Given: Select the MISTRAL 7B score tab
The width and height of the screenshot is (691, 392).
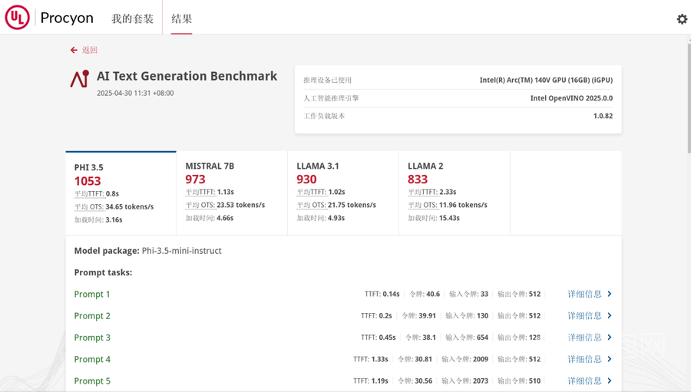Looking at the screenshot, I should point(231,193).
